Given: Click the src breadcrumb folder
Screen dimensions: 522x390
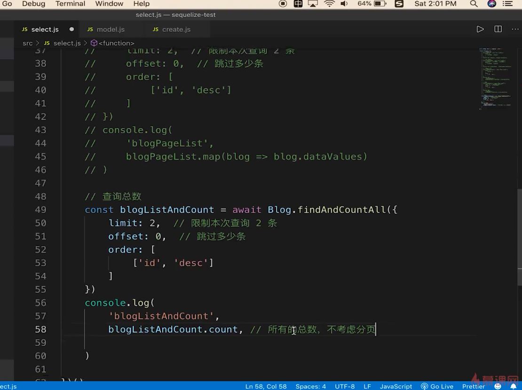Looking at the screenshot, I should tap(28, 43).
